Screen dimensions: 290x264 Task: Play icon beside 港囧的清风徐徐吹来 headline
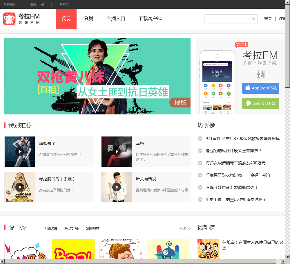(x=200, y=151)
